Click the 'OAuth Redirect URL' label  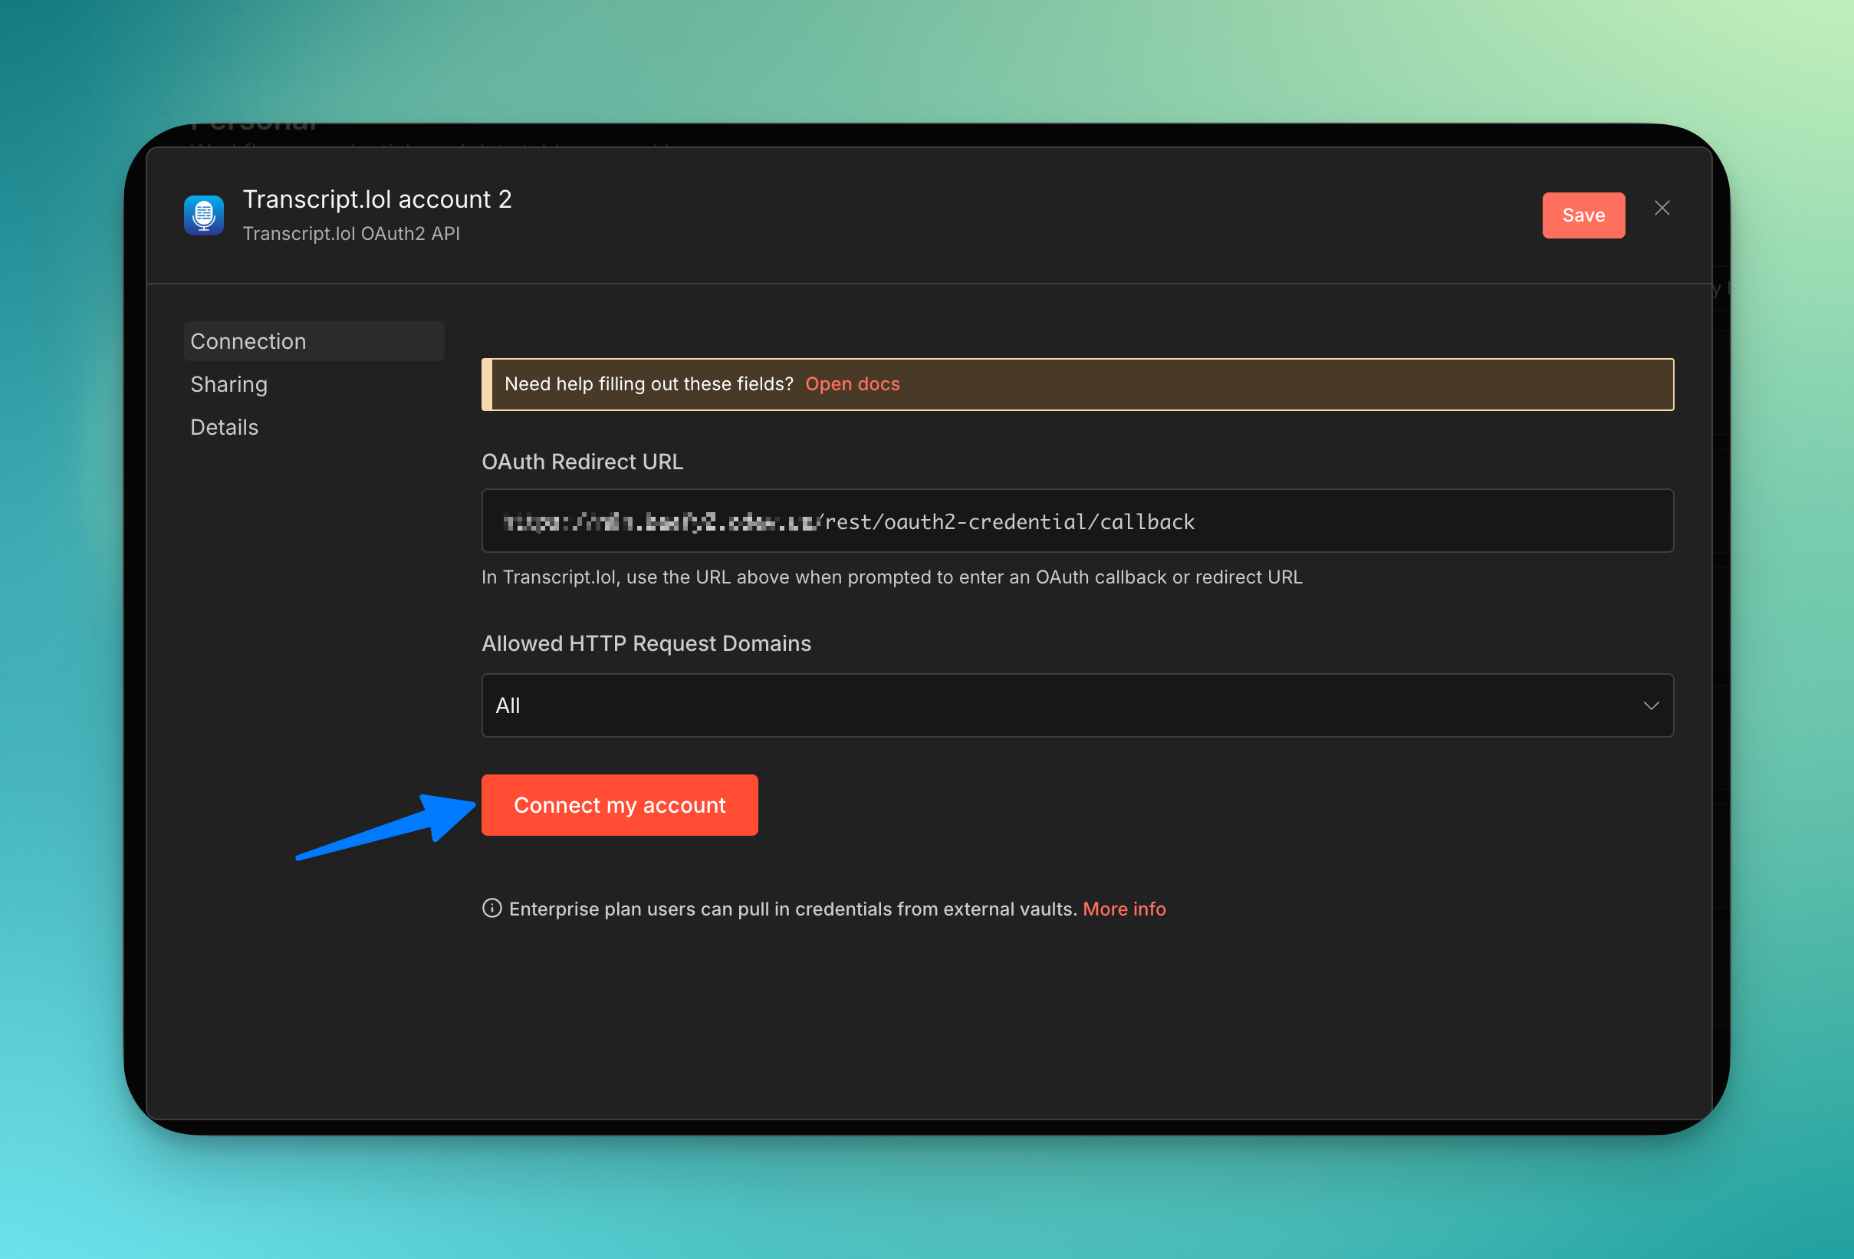tap(583, 462)
